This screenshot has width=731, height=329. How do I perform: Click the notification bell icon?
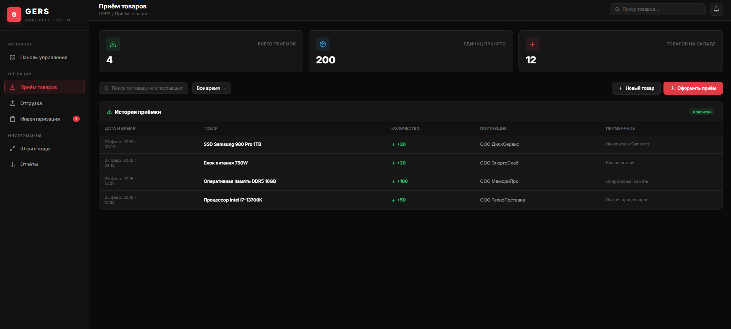click(x=716, y=9)
